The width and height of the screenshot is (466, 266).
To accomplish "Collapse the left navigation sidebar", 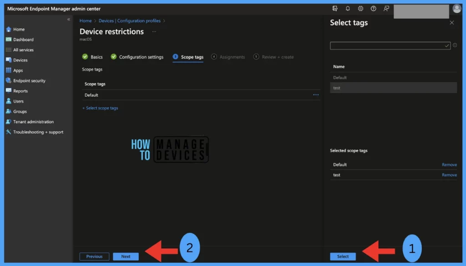I will tap(69, 19).
